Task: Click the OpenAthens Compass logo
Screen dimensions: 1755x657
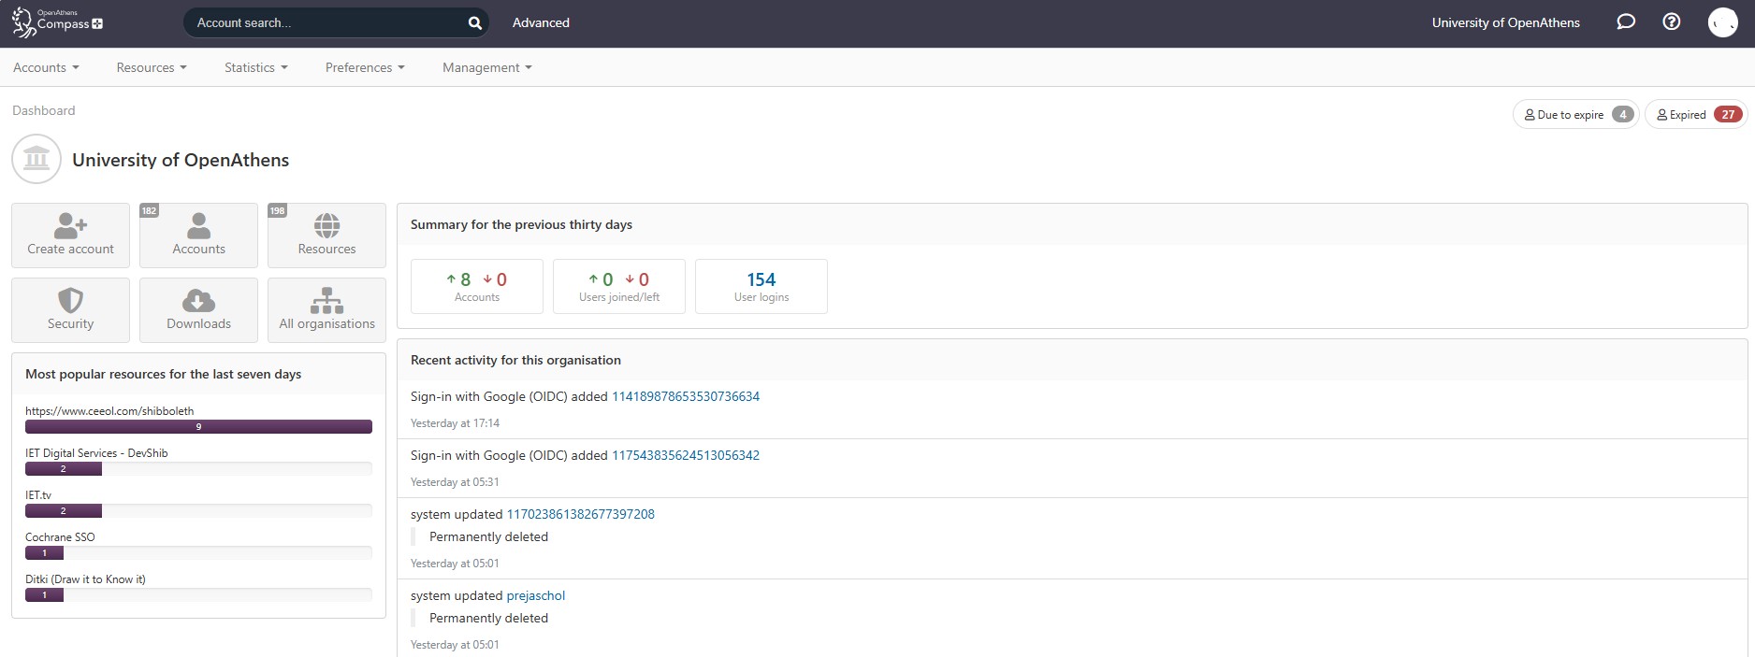Action: pyautogui.click(x=57, y=22)
